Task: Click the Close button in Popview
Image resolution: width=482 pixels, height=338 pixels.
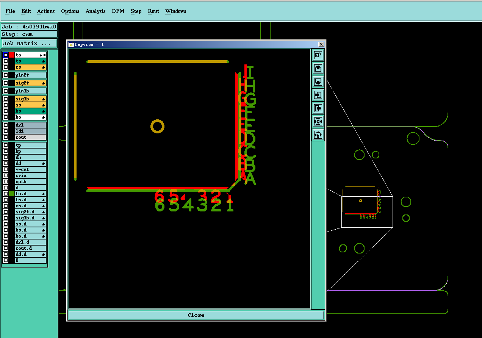Action: [x=196, y=315]
